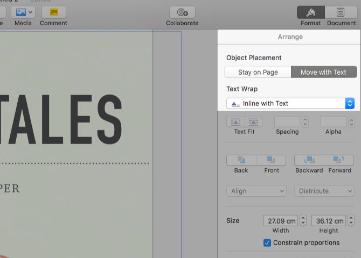The width and height of the screenshot is (361, 258).
Task: Select the Stay on Page option
Action: coord(258,72)
